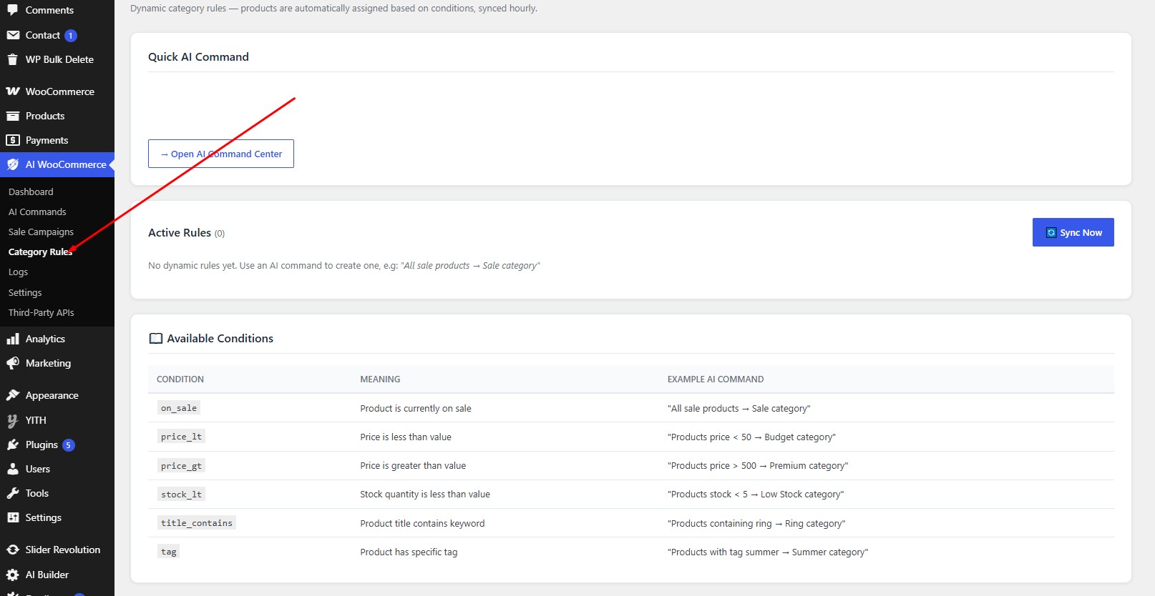Screen dimensions: 1155x596
Task: Click the Tools wrench icon
Action: 13,493
